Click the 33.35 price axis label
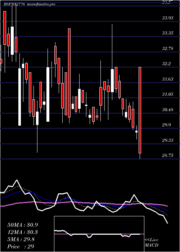 (x=168, y=33)
